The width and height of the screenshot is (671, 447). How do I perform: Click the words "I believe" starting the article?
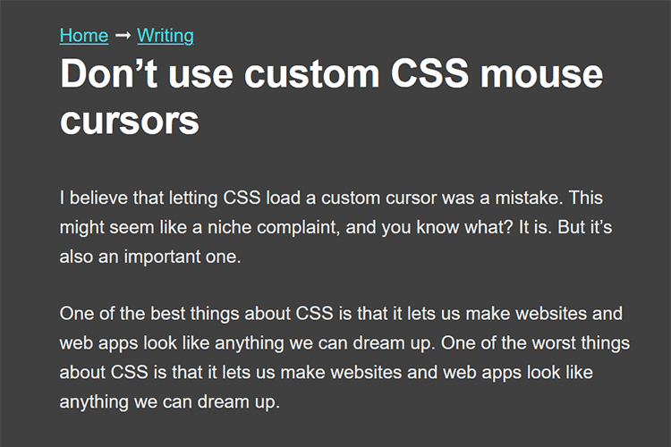click(91, 197)
